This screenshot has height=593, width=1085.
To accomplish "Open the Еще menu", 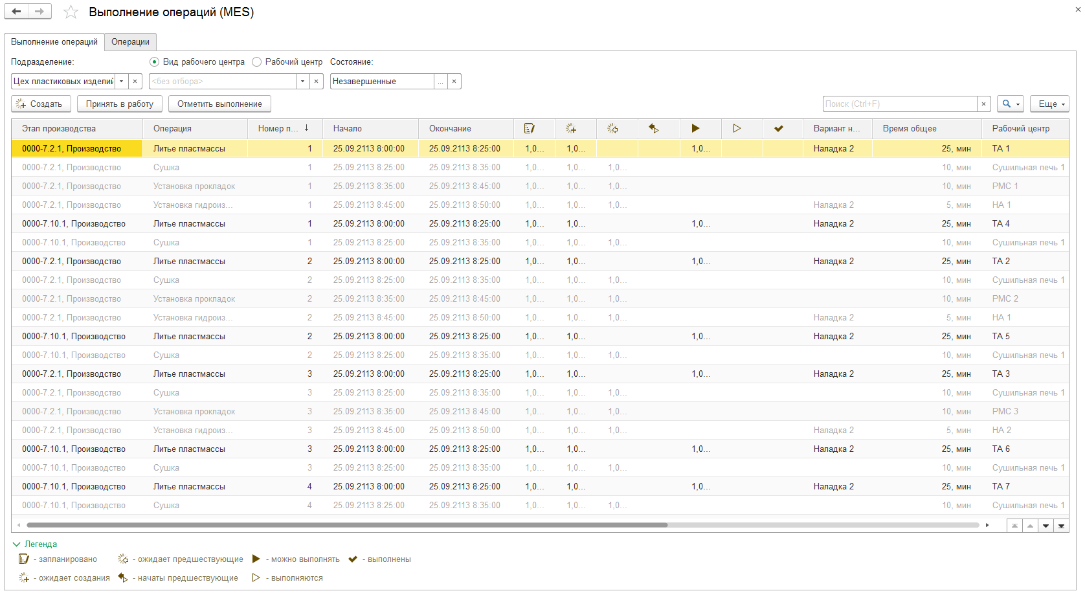I will [1049, 104].
